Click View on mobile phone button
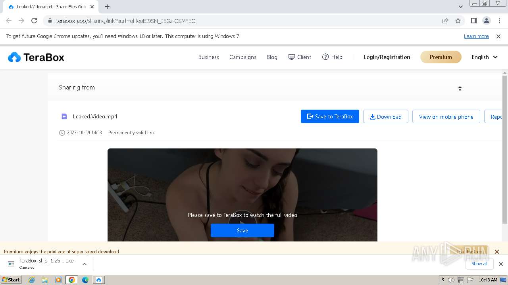 446,116
